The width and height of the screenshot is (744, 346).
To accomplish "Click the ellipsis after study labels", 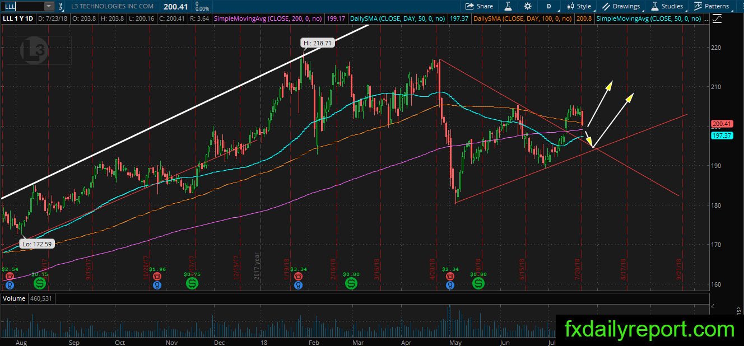I will [x=708, y=18].
